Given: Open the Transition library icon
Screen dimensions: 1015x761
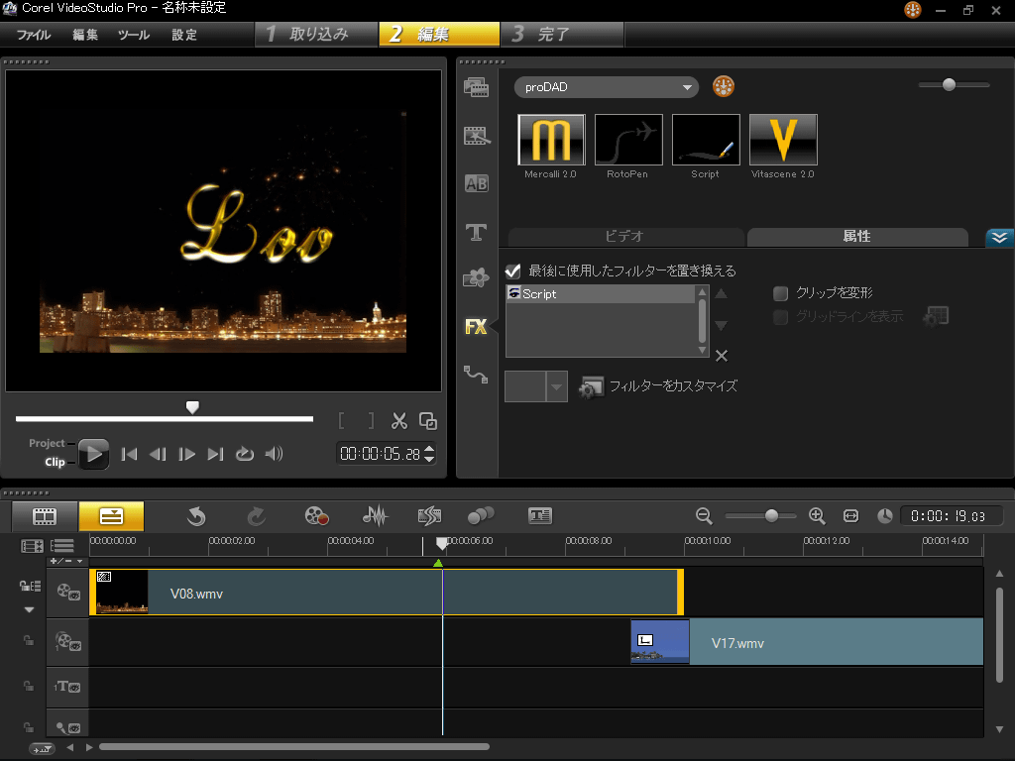Looking at the screenshot, I should 477,136.
